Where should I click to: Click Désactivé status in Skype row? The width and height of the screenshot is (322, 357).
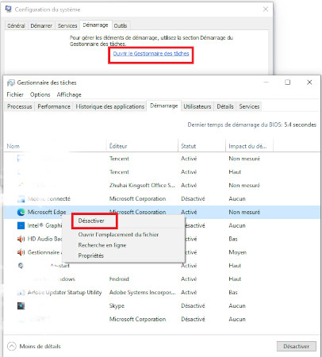coord(193,306)
